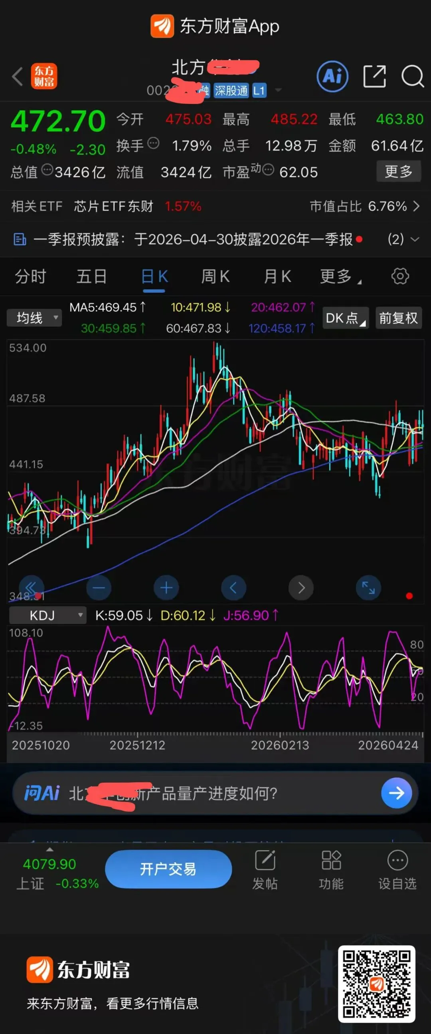
Task: Tap the 上证 4079.90 index value
Action: tap(49, 864)
